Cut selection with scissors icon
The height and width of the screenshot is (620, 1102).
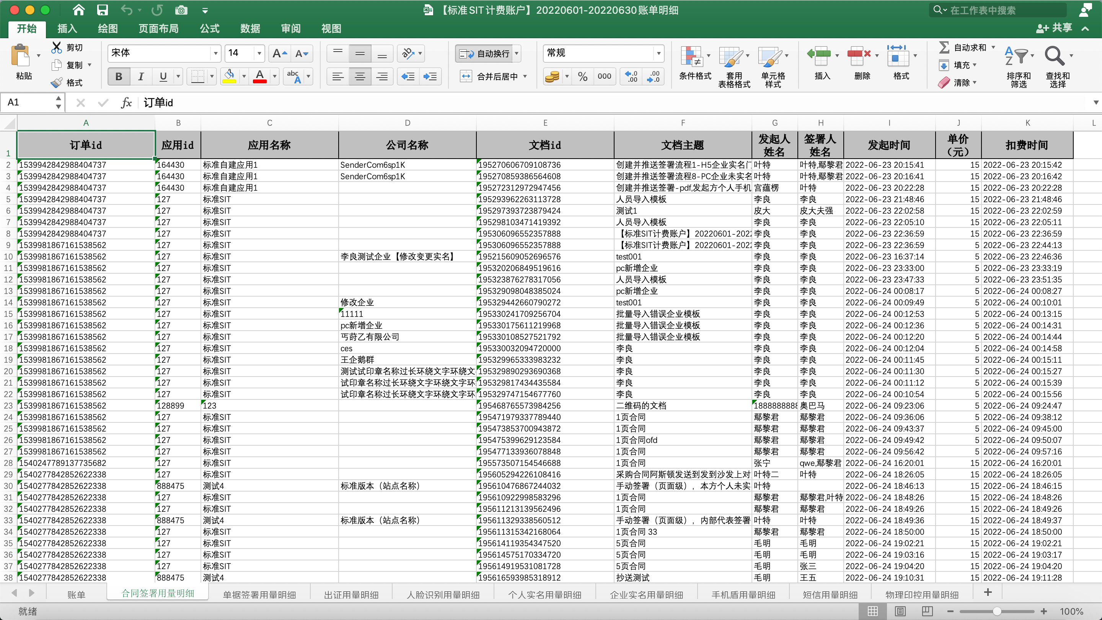(x=56, y=47)
